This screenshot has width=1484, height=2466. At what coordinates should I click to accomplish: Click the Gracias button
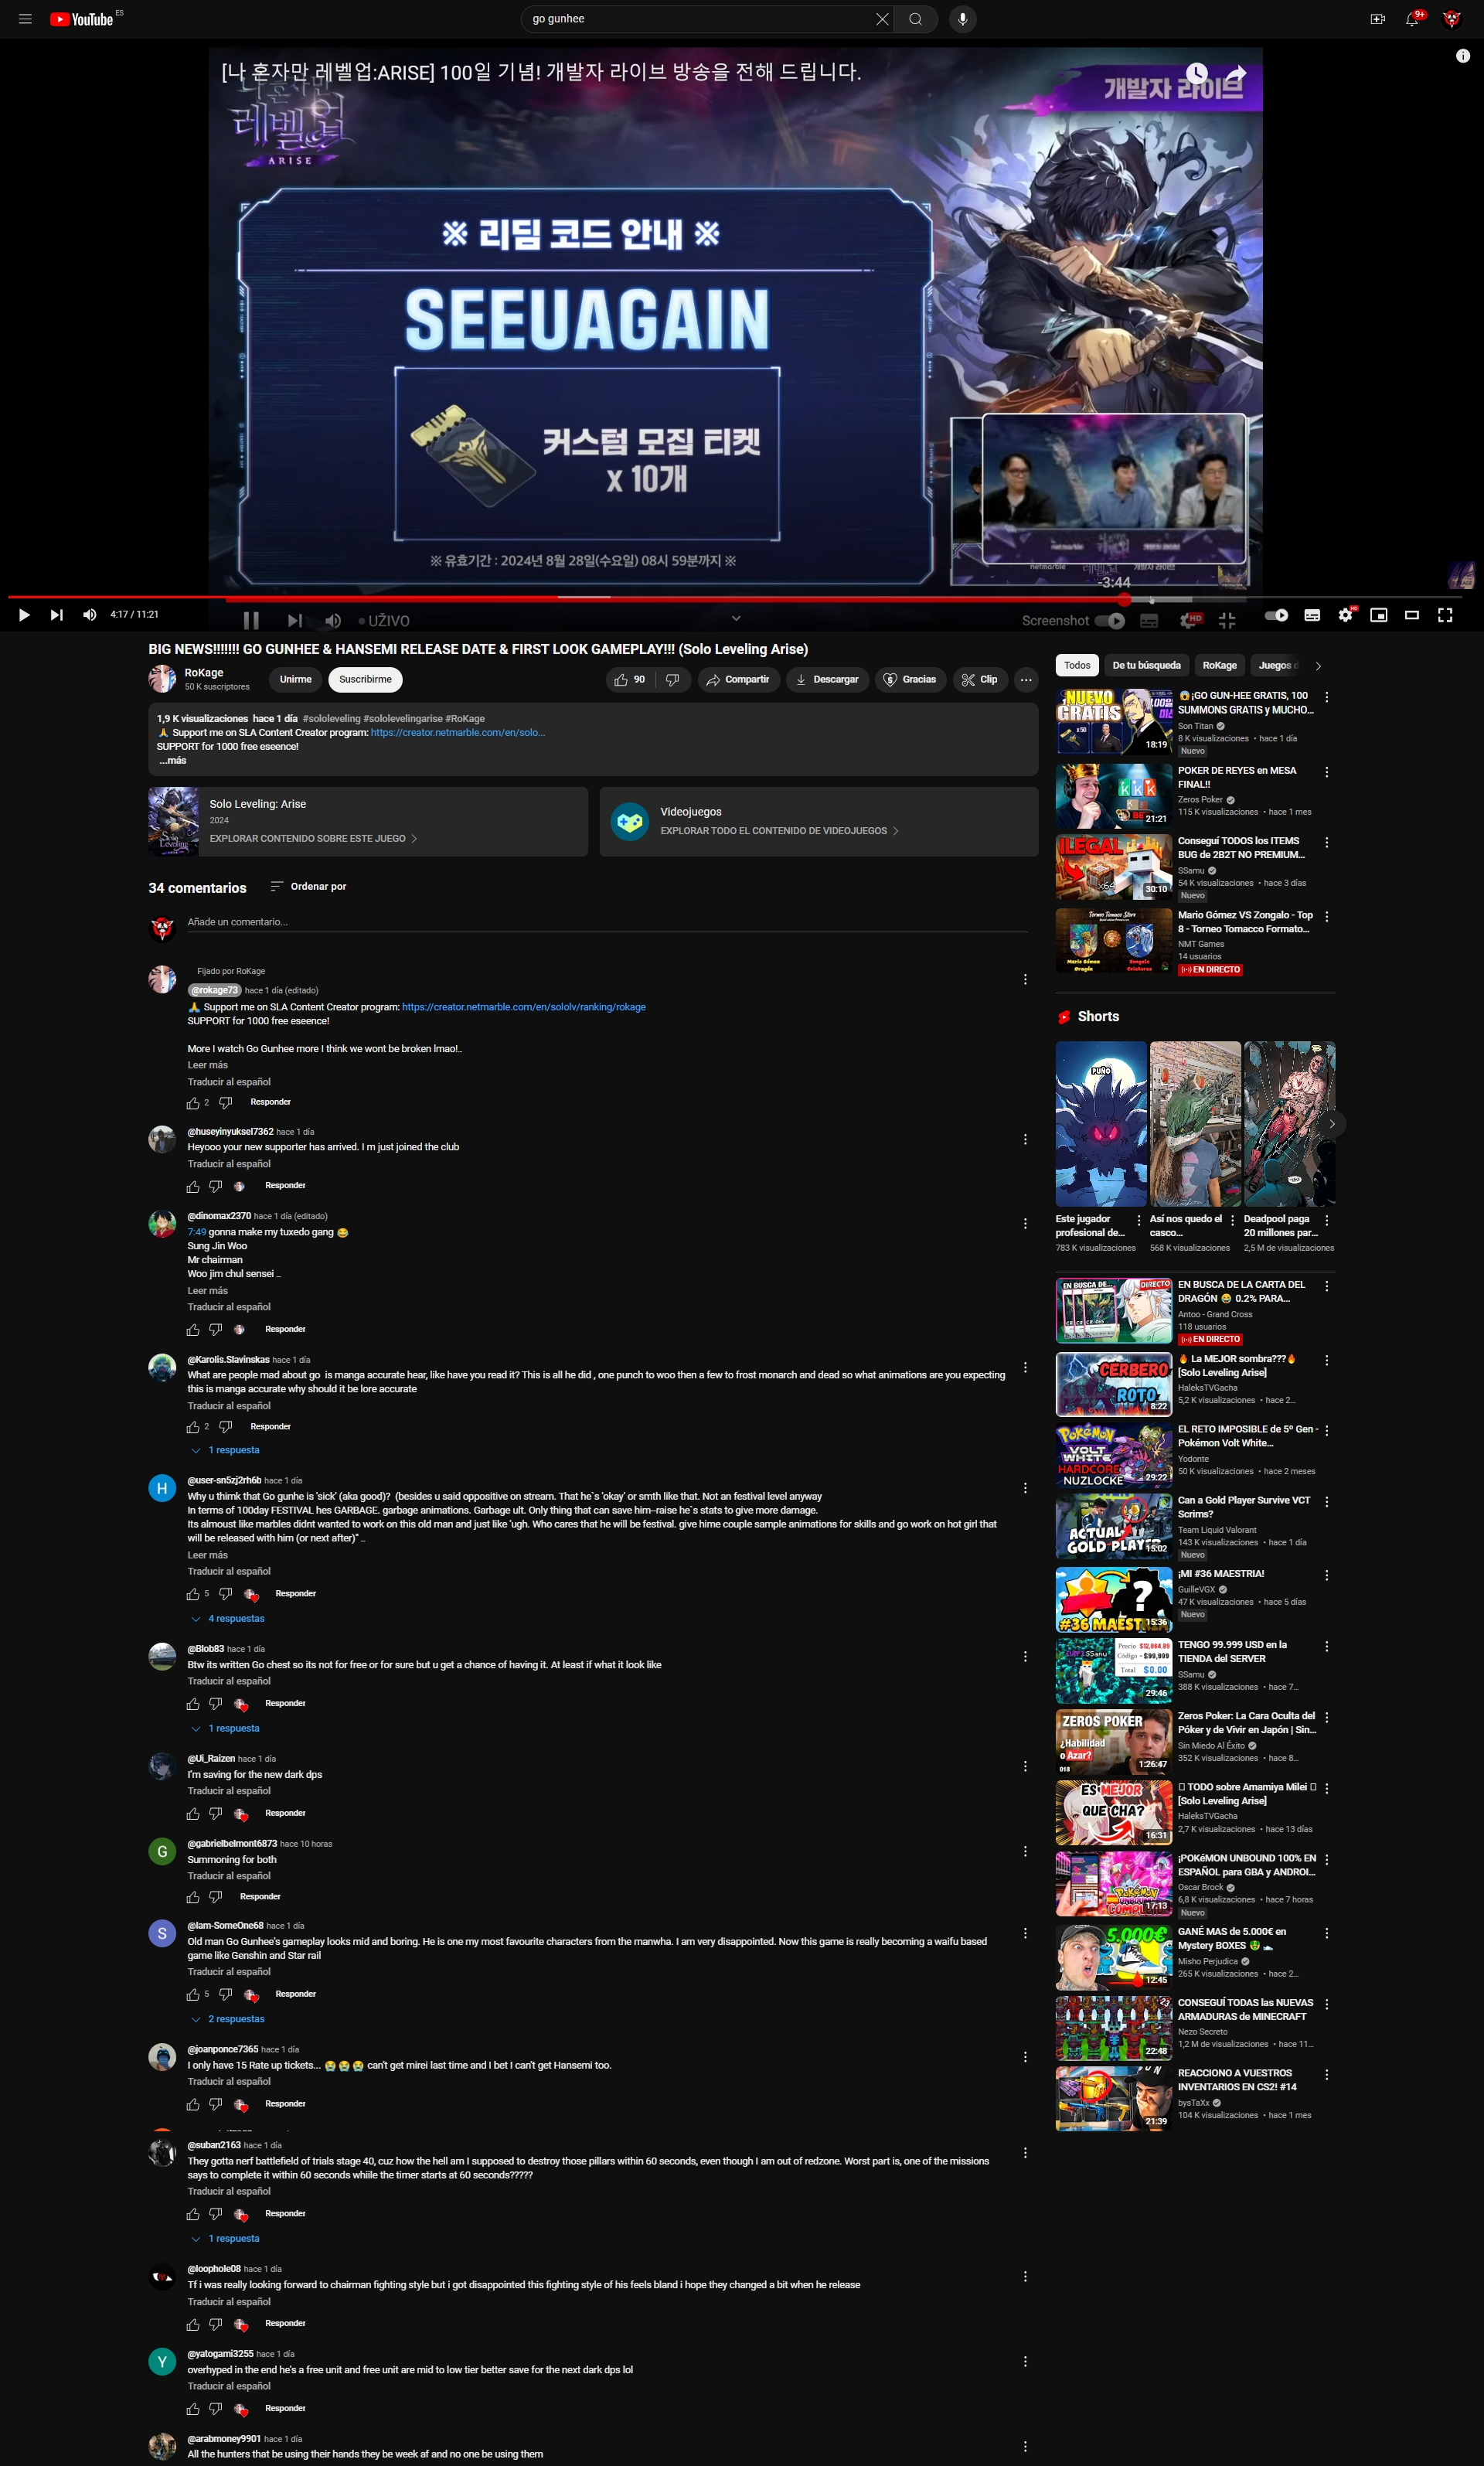(910, 680)
